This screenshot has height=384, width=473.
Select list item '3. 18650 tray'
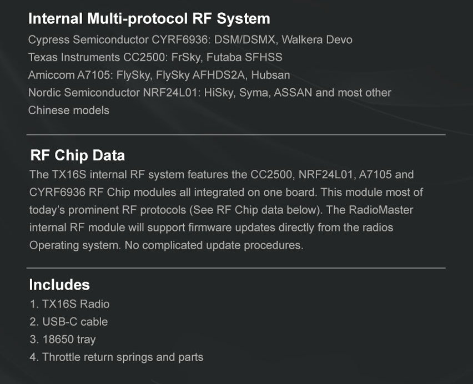(63, 340)
